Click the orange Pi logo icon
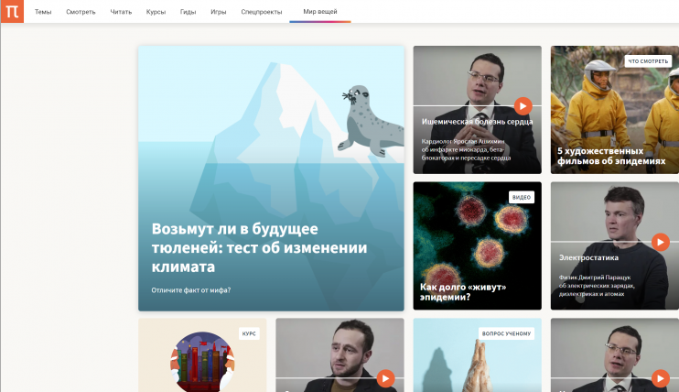Screen dimensions: 679x392 click(x=12, y=11)
